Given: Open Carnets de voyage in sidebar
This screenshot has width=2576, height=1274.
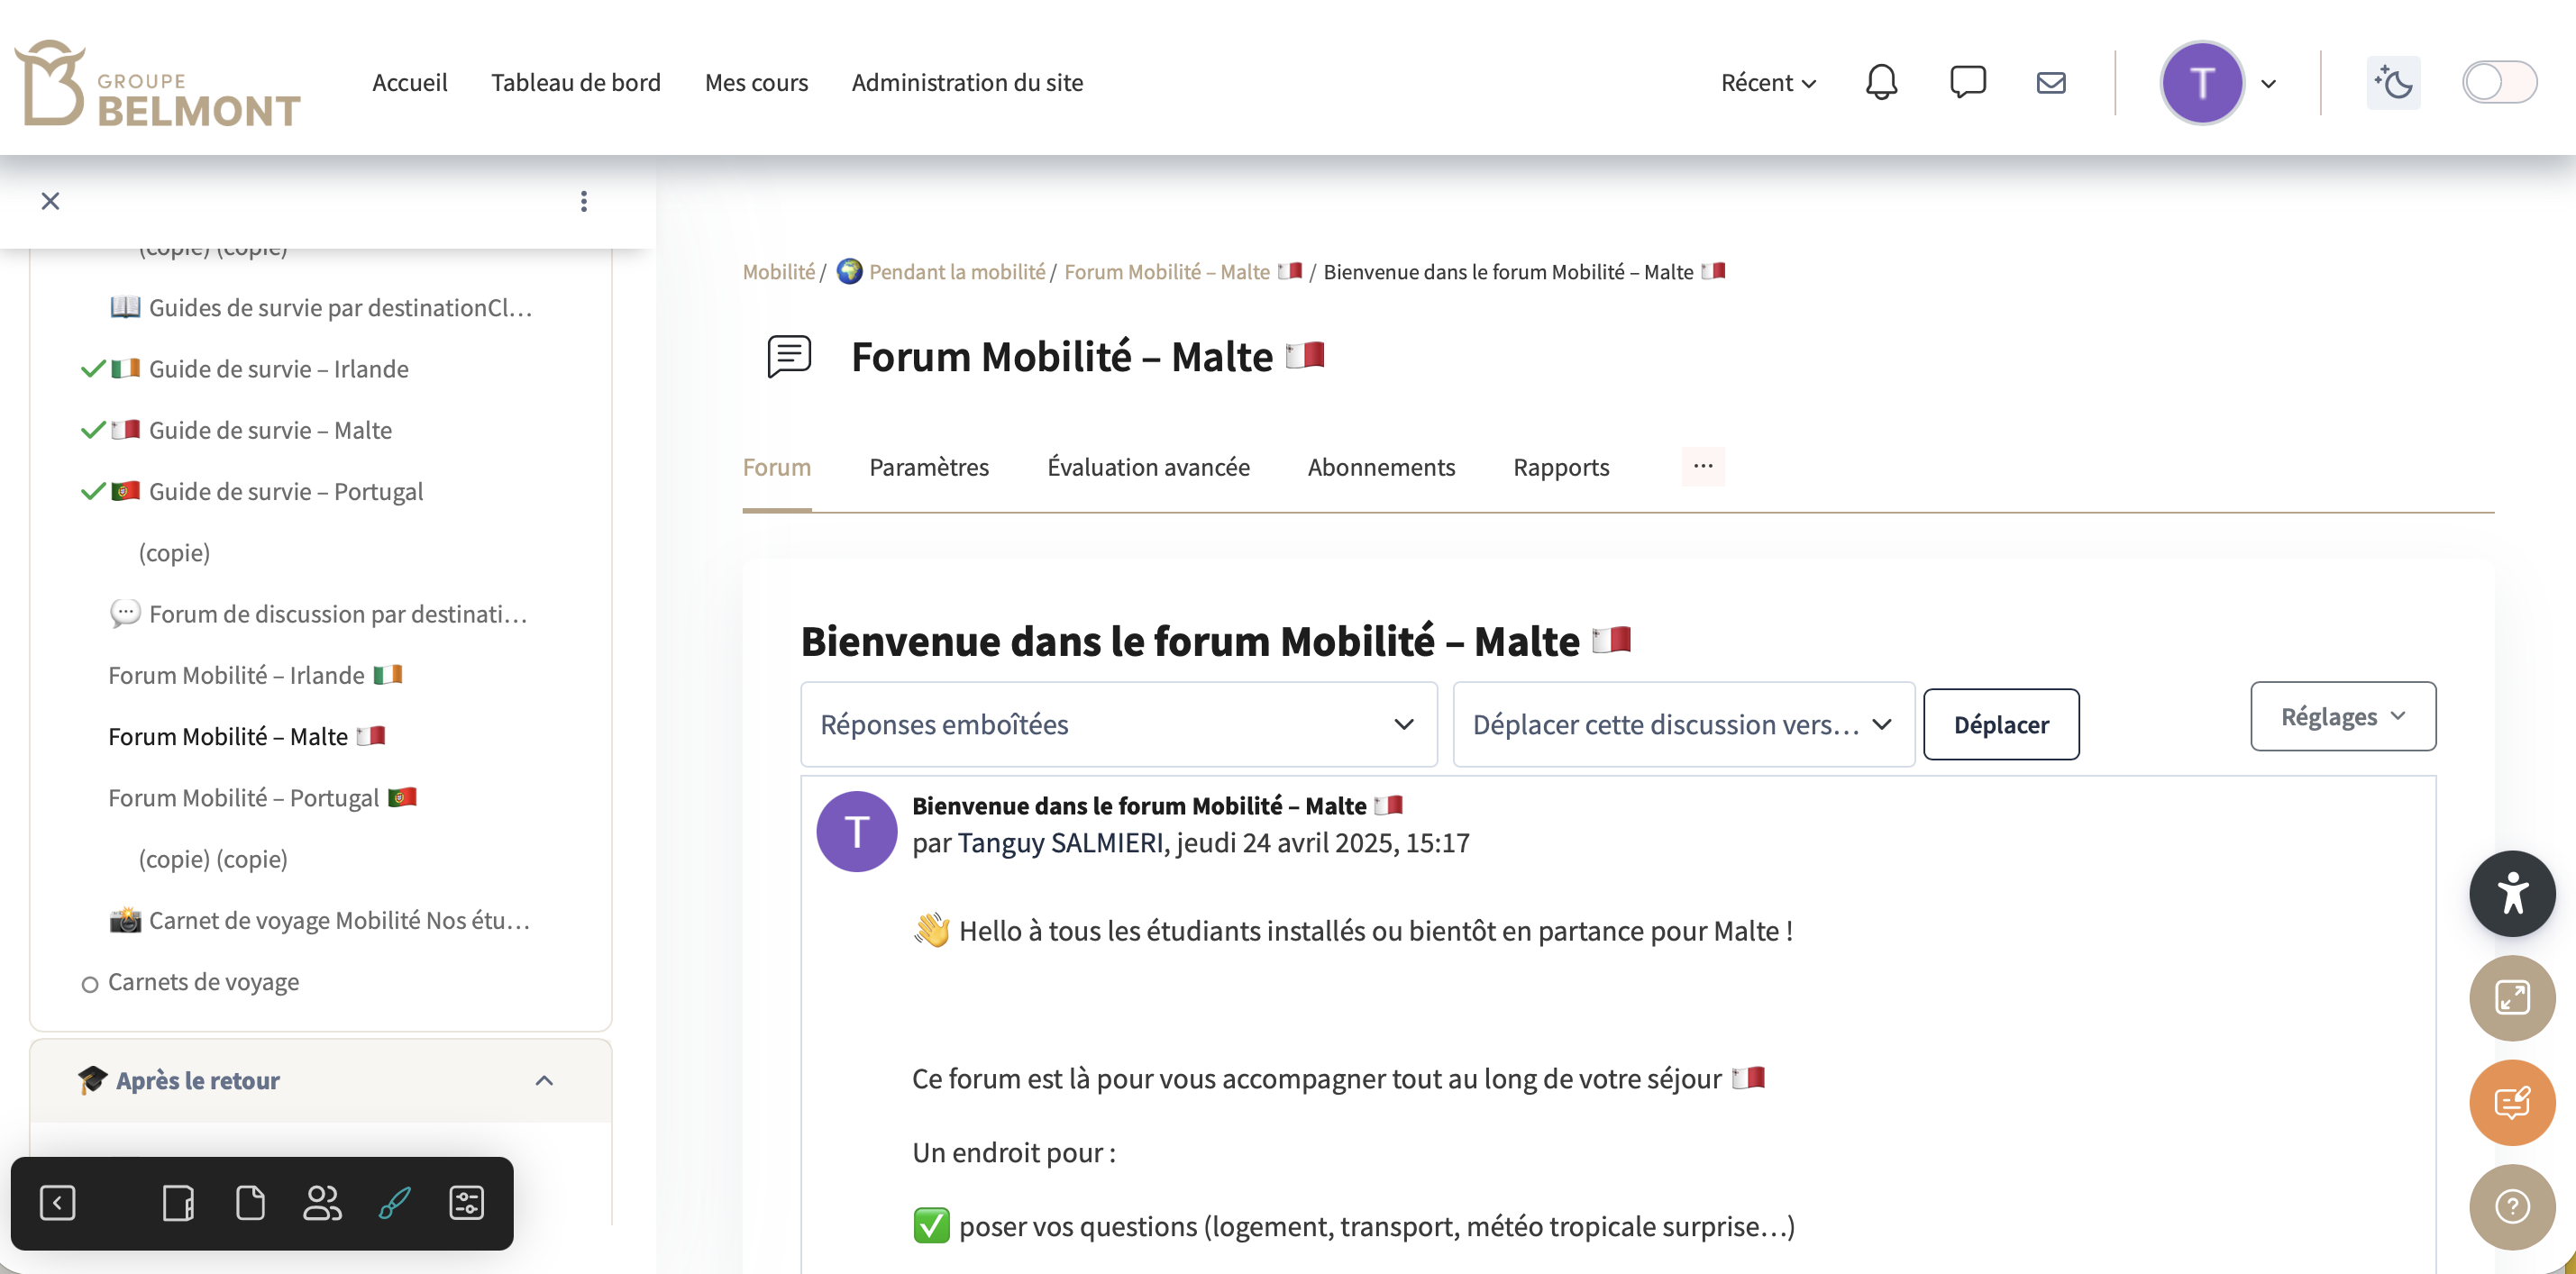Looking at the screenshot, I should 203,981.
